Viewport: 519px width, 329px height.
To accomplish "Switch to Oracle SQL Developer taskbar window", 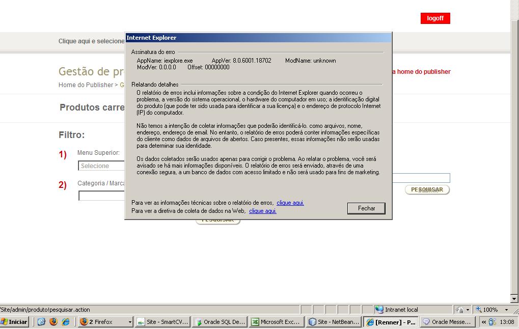I will tap(220, 322).
